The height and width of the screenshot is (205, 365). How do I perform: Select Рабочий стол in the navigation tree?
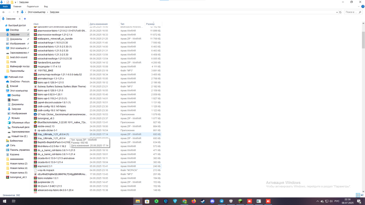[16, 77]
